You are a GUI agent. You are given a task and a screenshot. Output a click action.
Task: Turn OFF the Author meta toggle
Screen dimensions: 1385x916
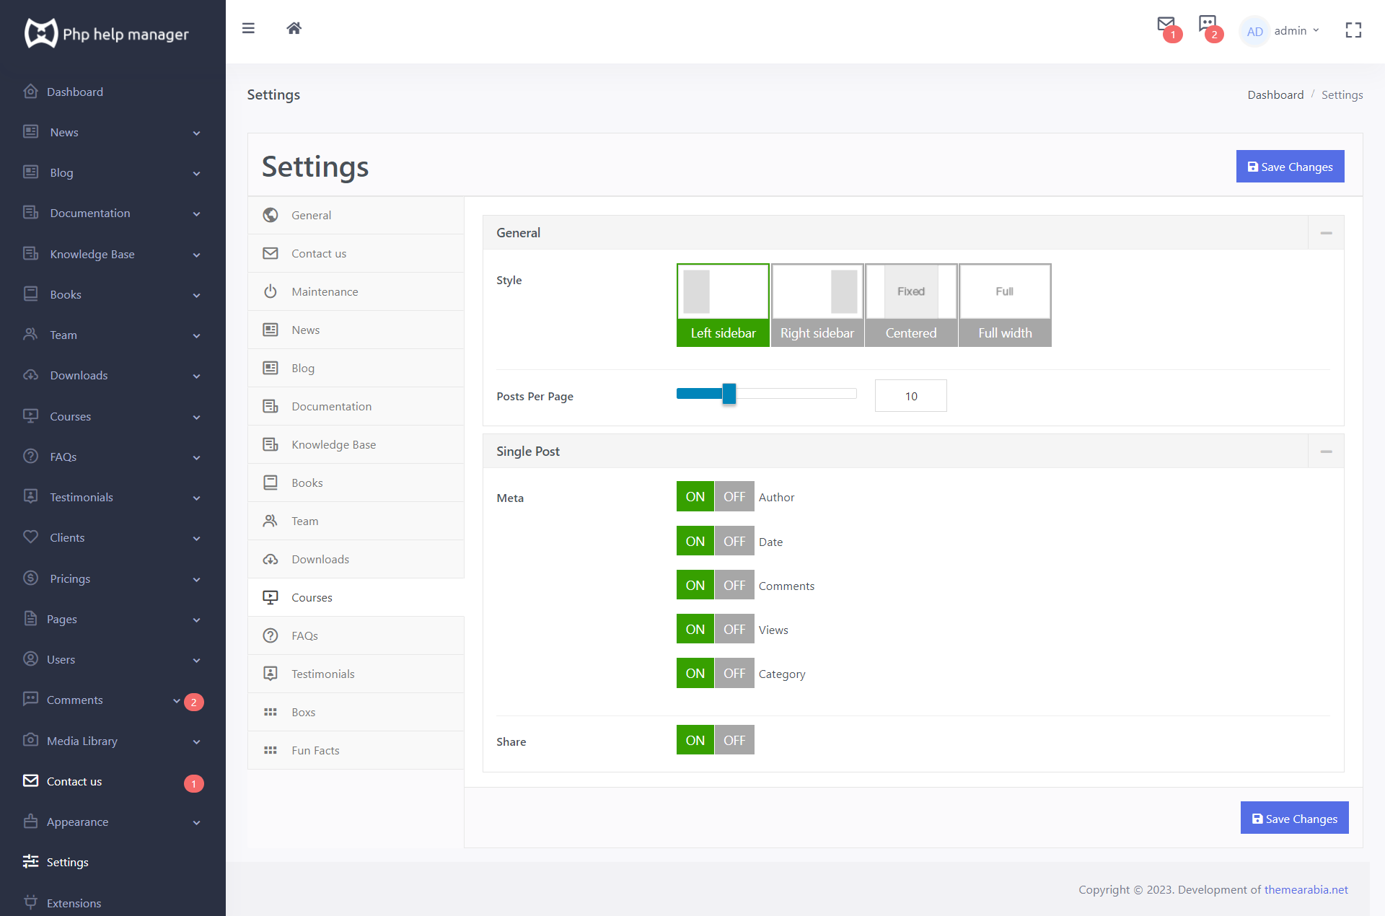point(734,496)
